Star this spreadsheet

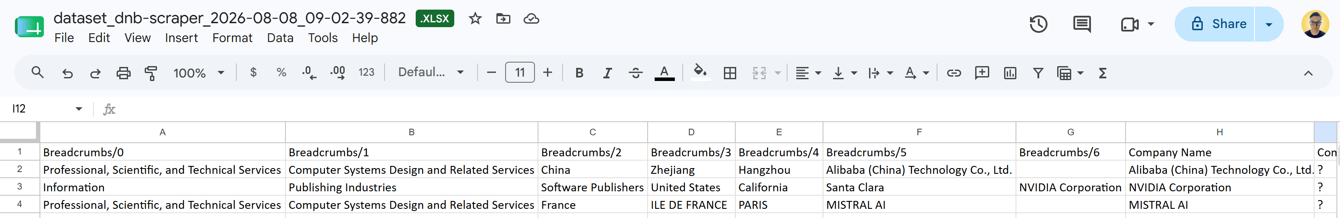coord(475,19)
